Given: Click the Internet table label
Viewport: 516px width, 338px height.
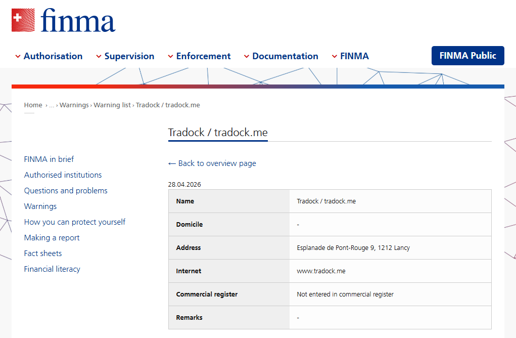Looking at the screenshot, I should tap(189, 271).
